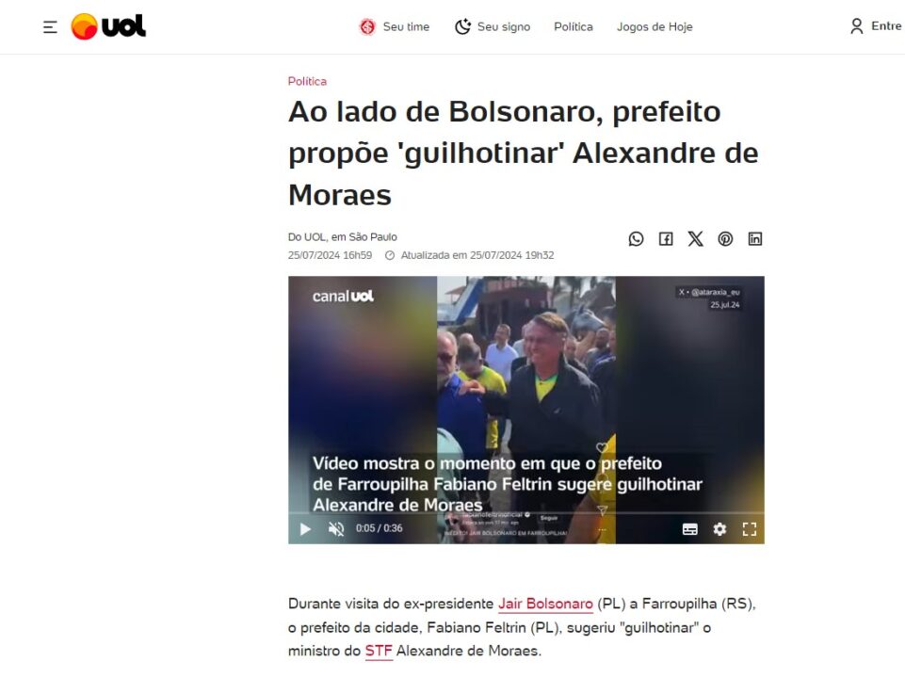Unmute the video sound
This screenshot has height=678, width=905.
pyautogui.click(x=336, y=528)
